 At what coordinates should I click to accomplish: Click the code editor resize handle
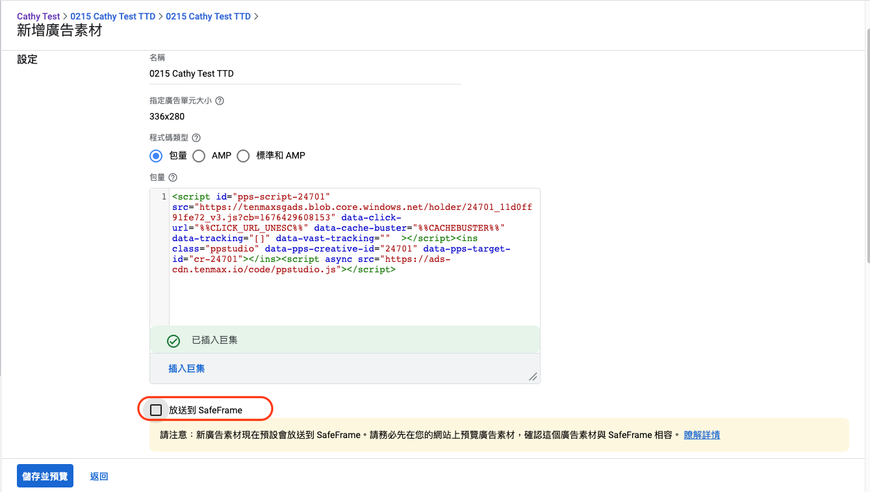tap(533, 376)
